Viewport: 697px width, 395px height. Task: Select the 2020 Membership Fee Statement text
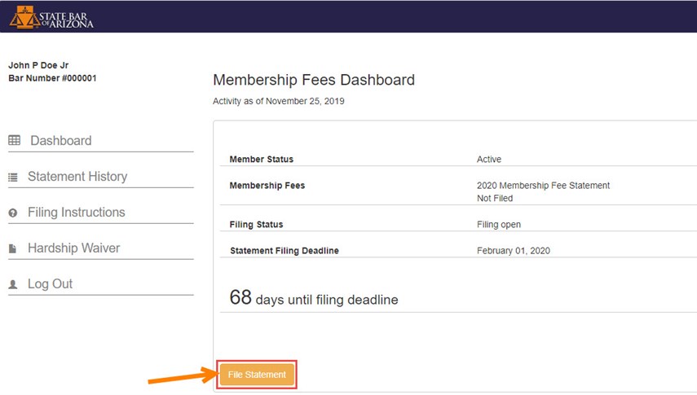click(x=543, y=185)
